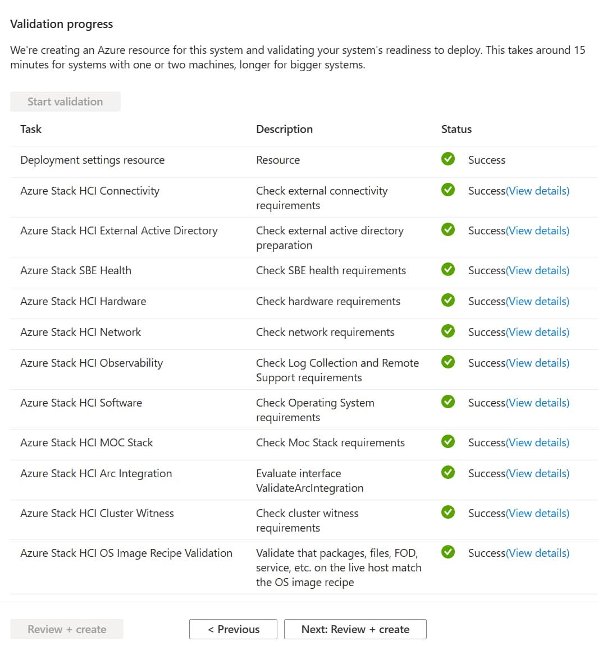The image size is (598, 646).
Task: Click the green check icon for Deployment settings resource
Action: [448, 159]
